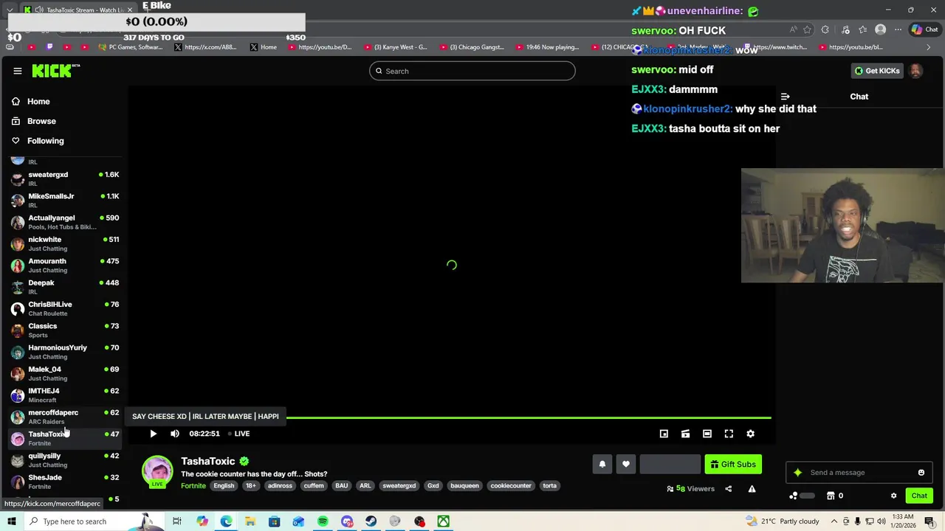Viewport: 945px width, 531px height.
Task: Open Following in sidebar
Action: point(46,141)
